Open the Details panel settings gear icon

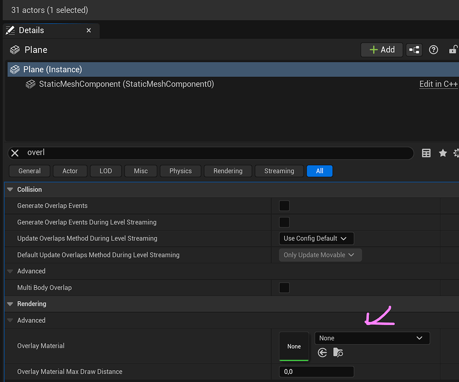(456, 152)
